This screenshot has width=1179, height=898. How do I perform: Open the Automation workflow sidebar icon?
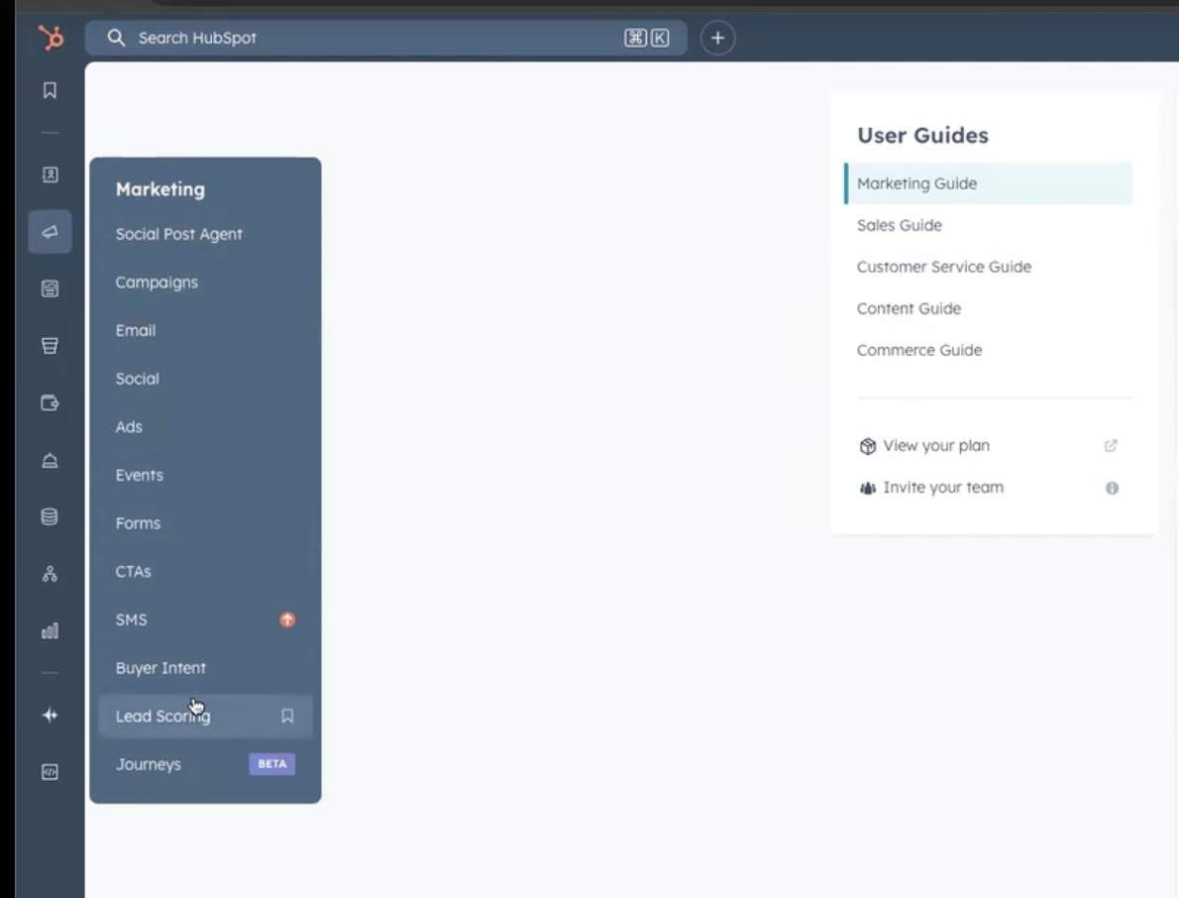tap(50, 574)
